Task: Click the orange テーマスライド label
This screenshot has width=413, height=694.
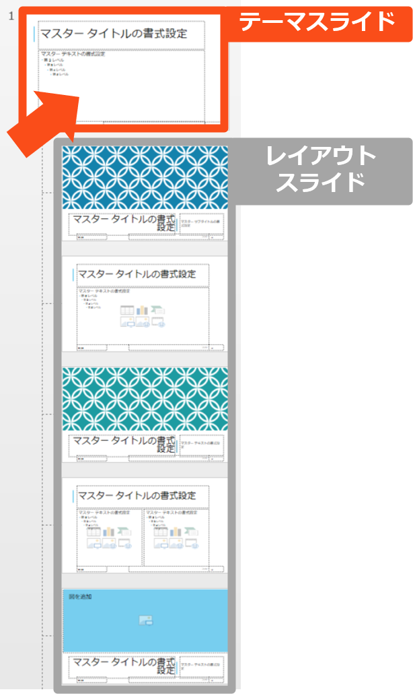Action: (317, 22)
